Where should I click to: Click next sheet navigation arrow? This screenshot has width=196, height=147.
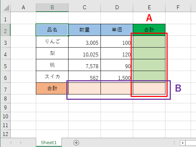(x=21, y=142)
